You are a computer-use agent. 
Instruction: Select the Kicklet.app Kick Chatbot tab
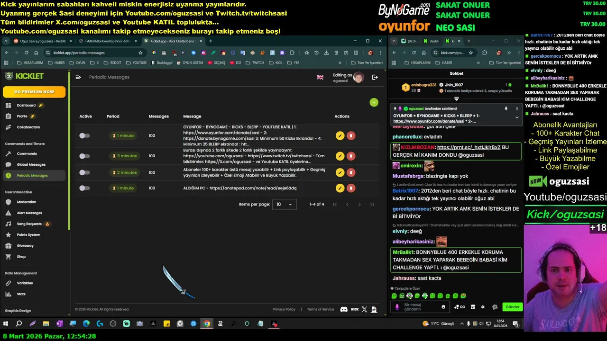(x=173, y=41)
